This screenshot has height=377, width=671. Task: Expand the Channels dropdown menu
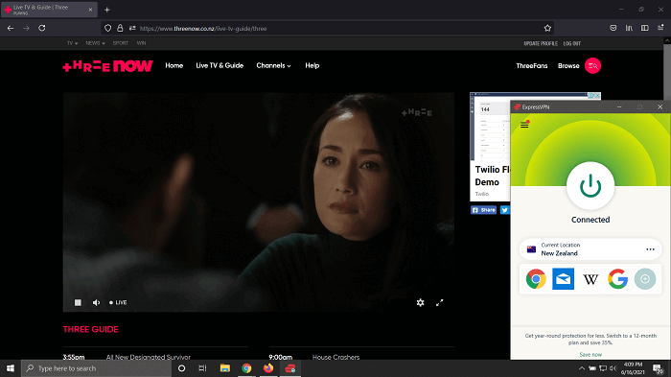[273, 65]
